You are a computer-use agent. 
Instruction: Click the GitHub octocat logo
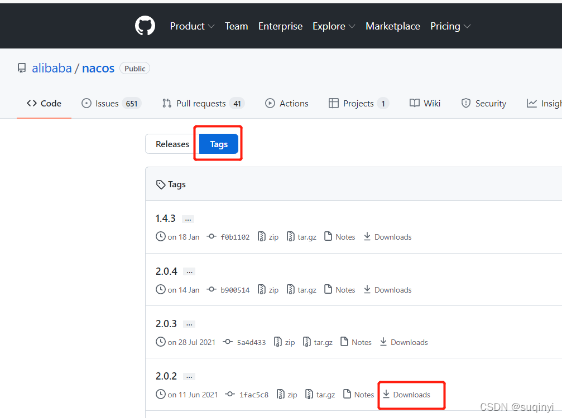point(145,26)
